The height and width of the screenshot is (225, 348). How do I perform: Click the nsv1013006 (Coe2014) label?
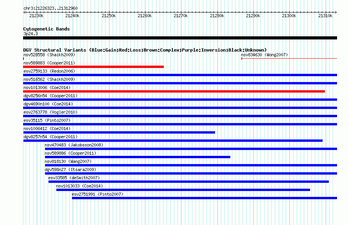tap(47, 87)
